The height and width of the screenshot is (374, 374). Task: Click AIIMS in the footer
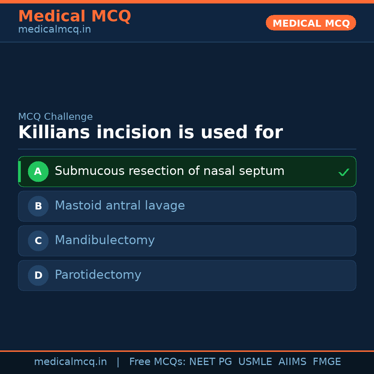pyautogui.click(x=292, y=362)
